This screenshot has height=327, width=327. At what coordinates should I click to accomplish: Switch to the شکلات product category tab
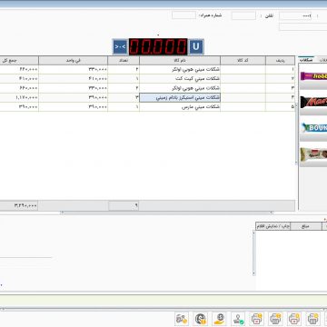click(306, 60)
